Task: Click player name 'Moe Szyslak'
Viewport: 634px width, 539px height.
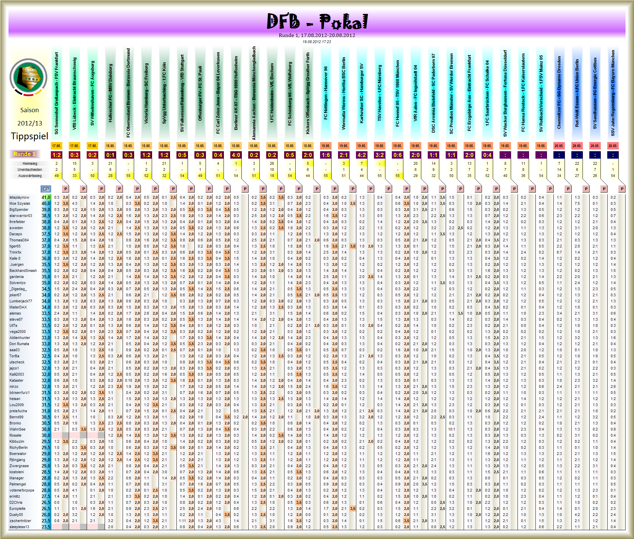Action: click(20, 203)
